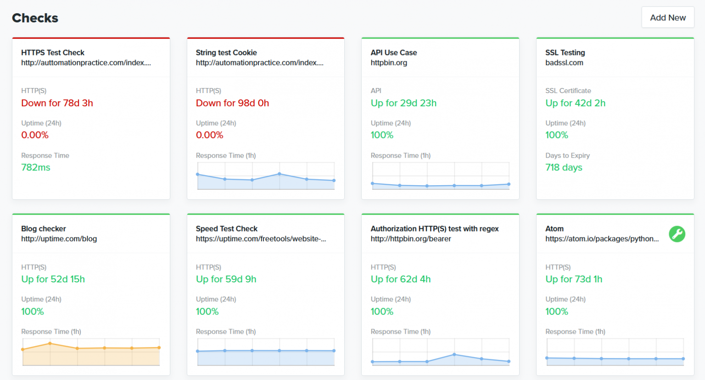This screenshot has width=705, height=380.
Task: Click the Atom response time chart
Action: click(x=615, y=352)
